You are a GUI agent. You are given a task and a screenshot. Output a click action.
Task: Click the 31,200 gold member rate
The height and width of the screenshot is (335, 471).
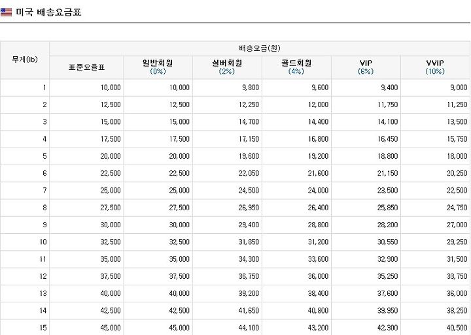(x=318, y=242)
